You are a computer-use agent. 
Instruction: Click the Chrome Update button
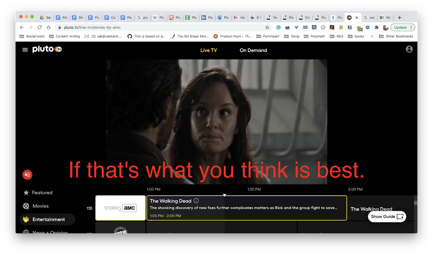(400, 27)
